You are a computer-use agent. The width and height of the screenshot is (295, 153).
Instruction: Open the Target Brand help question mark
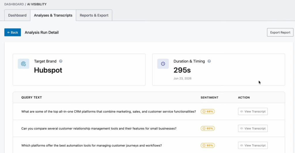(x=60, y=61)
